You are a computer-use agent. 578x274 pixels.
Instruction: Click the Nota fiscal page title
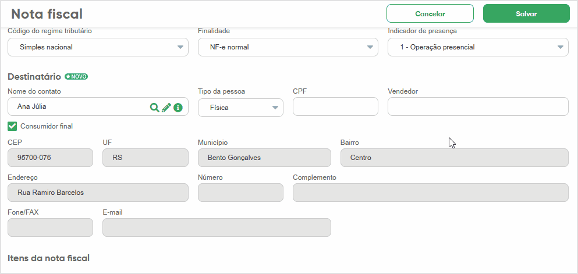[x=47, y=14]
